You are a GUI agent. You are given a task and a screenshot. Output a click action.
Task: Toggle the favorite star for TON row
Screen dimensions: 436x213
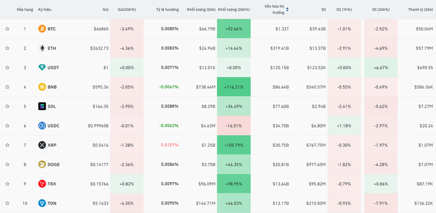[7, 203]
